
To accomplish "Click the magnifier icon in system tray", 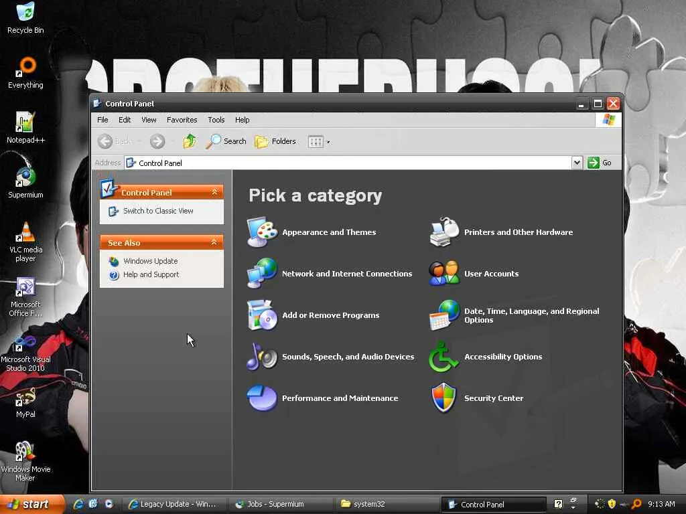I will [636, 504].
